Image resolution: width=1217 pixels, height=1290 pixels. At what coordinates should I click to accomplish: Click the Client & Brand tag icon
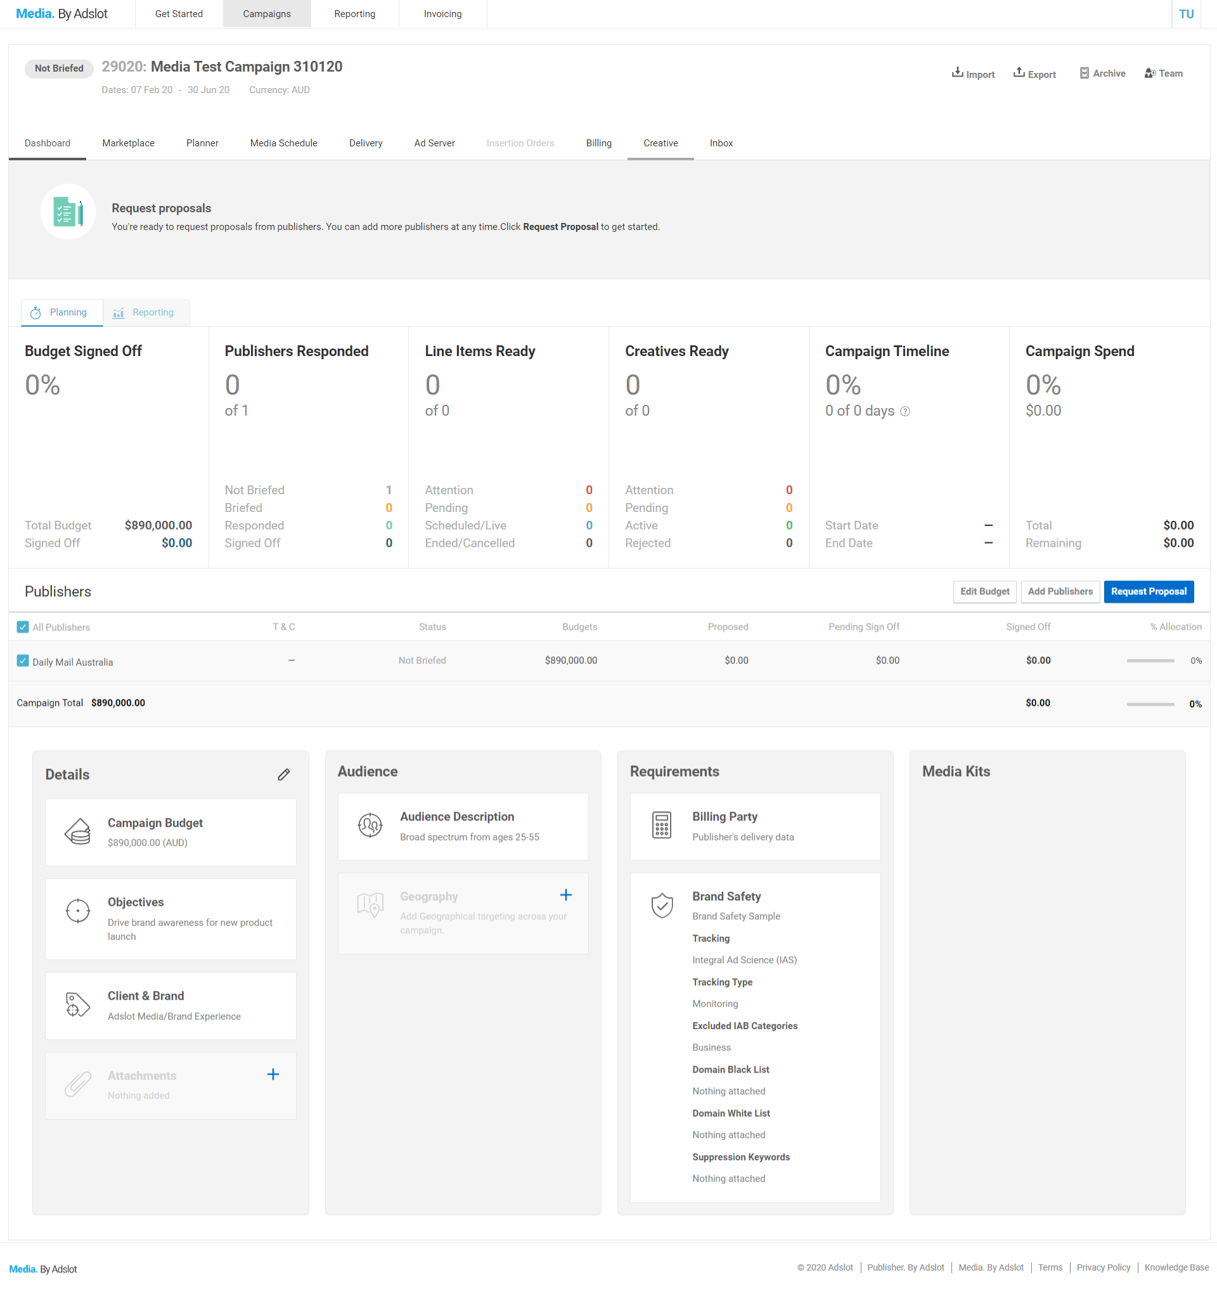[x=78, y=1004]
